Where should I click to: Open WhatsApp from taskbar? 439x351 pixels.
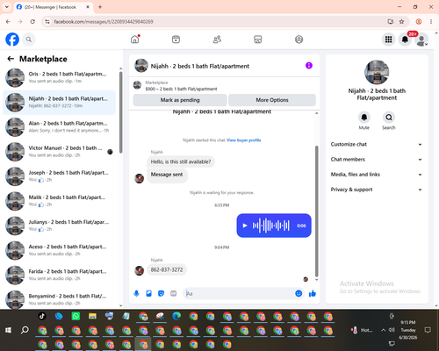tap(76, 316)
